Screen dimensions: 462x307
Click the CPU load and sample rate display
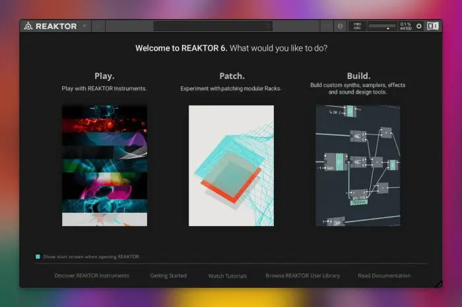coord(406,26)
